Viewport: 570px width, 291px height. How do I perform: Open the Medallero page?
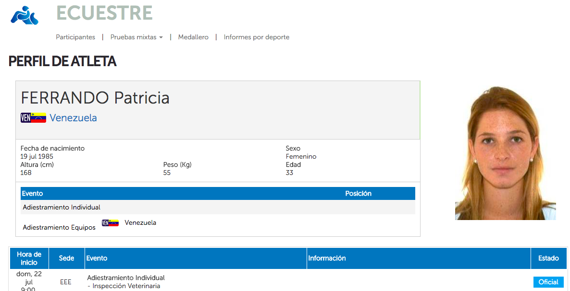(193, 37)
